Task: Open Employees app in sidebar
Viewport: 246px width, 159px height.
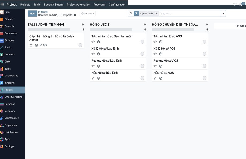Action: [12, 125]
